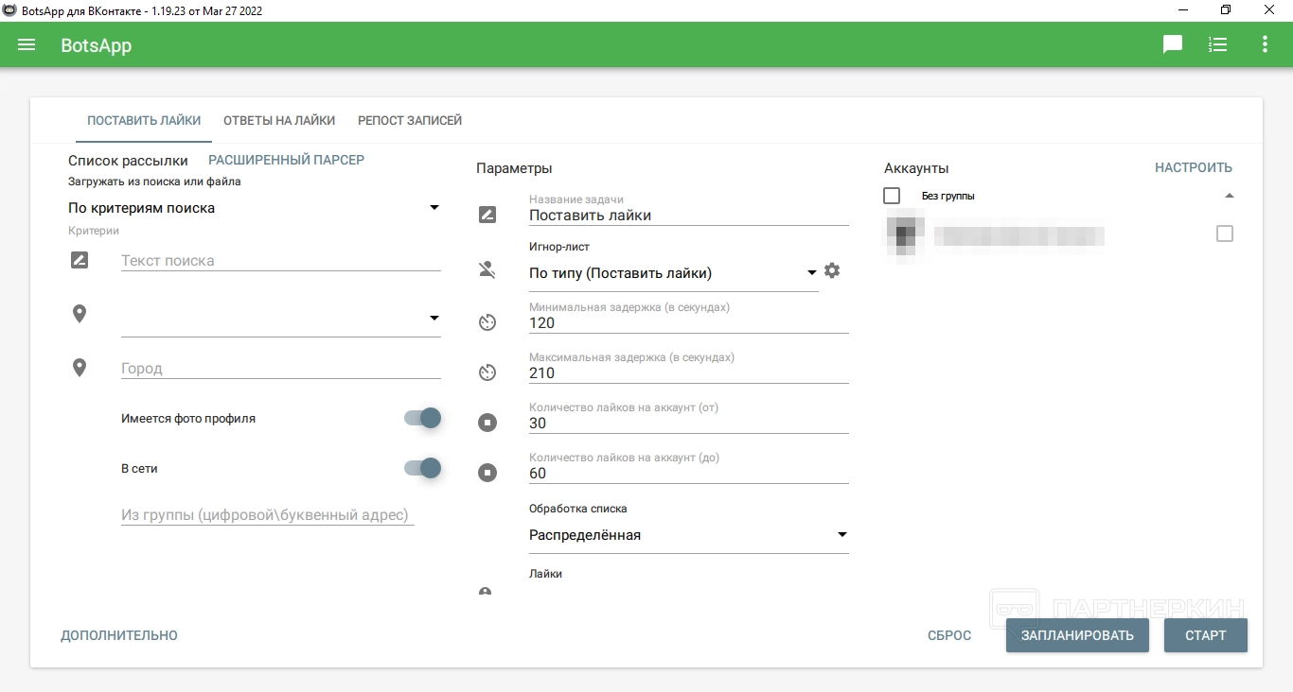1293x692 pixels.
Task: Click the location pin icon beside Город
Action: (x=80, y=368)
